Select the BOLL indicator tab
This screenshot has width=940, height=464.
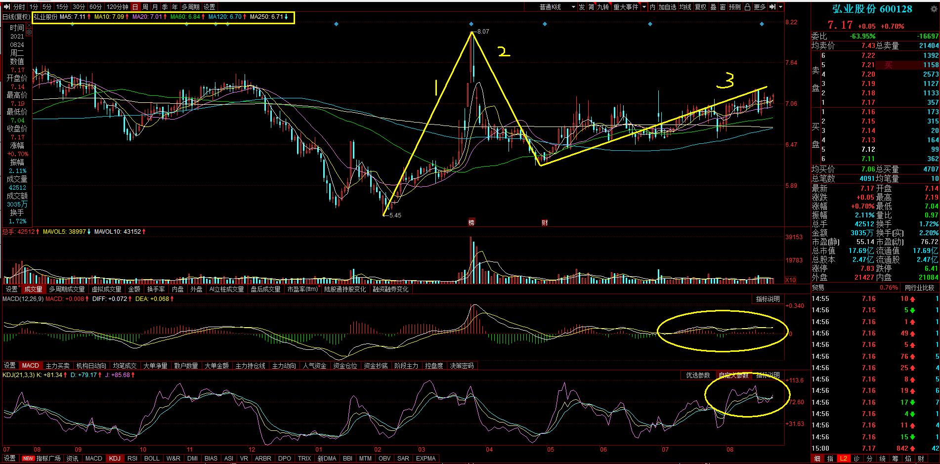(152, 458)
